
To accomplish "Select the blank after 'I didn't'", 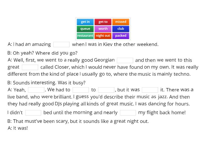I will click(33, 113).
